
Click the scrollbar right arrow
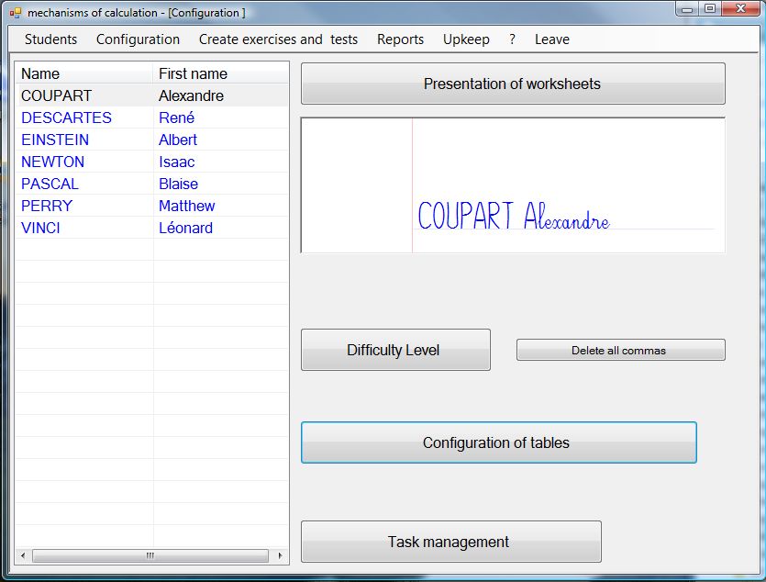point(280,555)
